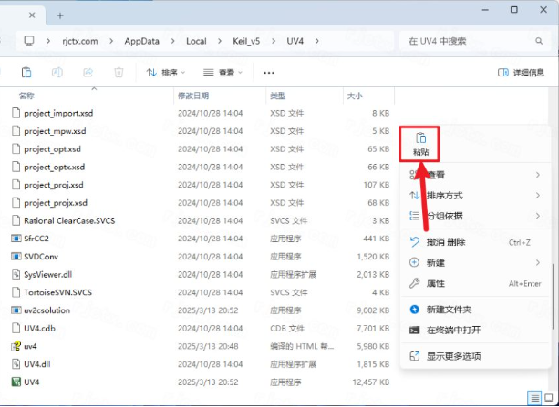Click the uv2csolution application icon
559x407 pixels.
coord(16,310)
